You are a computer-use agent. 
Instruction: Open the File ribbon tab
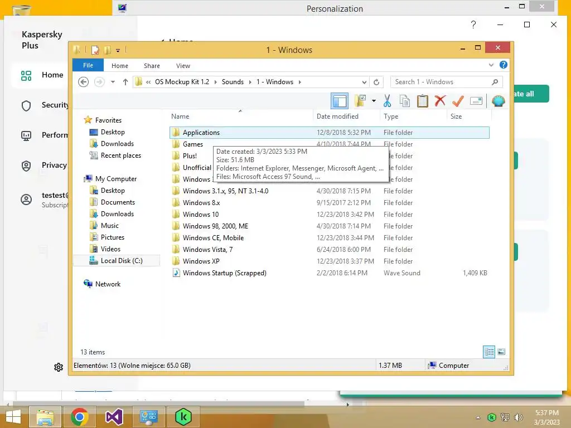pos(88,65)
